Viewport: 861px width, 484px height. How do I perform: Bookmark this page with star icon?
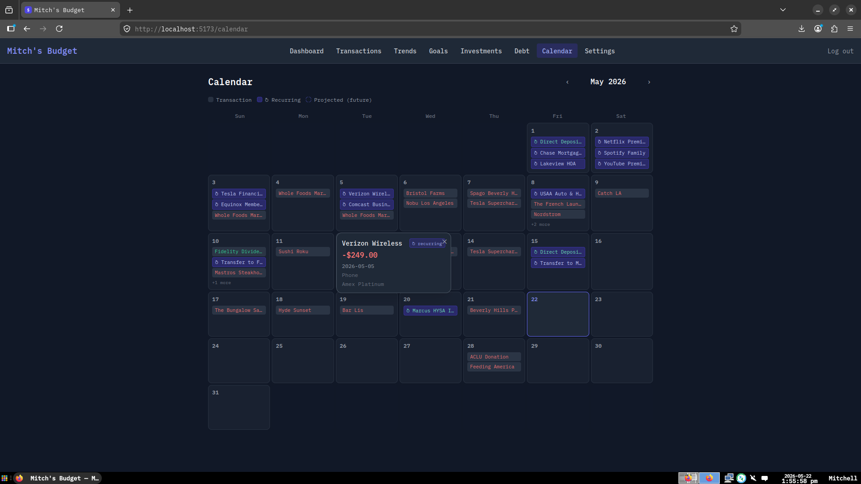point(734,29)
